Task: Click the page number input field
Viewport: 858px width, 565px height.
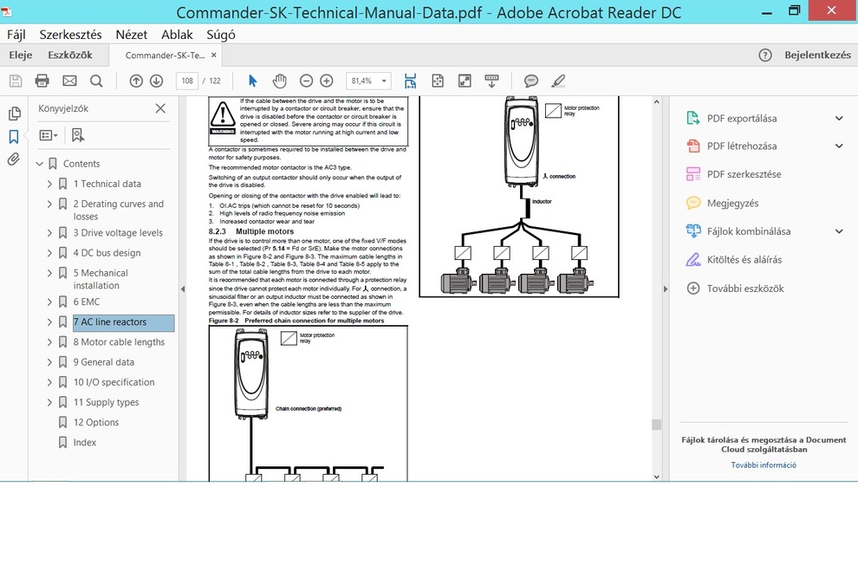Action: 186,81
